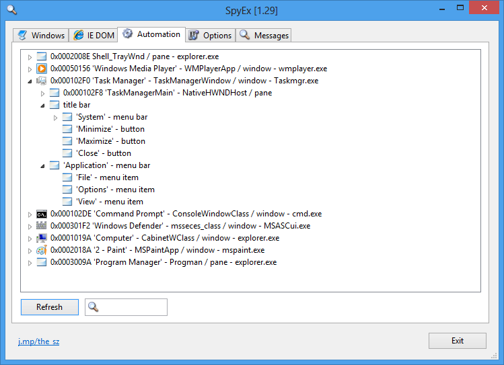
Task: Open the Options tab
Action: click(211, 36)
